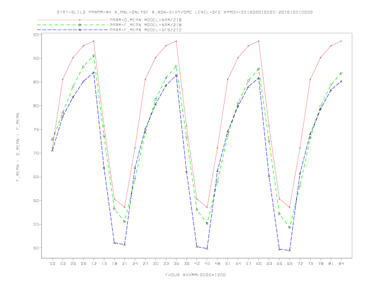Click the red line peak marker at hour 60

tap(259, 41)
